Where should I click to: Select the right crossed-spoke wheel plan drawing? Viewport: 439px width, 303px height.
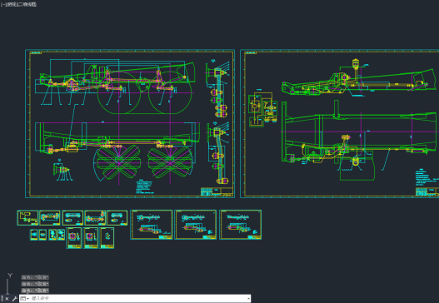[170, 161]
